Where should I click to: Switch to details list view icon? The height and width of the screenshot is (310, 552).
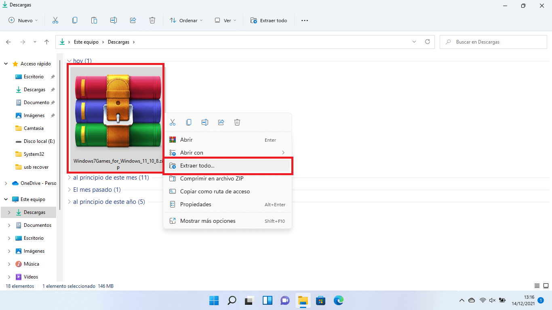(537, 286)
